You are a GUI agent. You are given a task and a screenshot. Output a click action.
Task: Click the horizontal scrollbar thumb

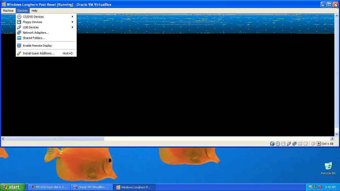coord(55,138)
